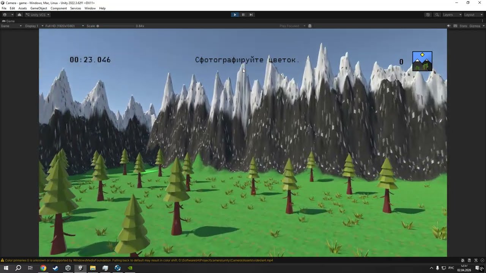Viewport: 486px width, 273px height.
Task: Click the task text "Сфотографируйте цветок."
Action: 247,60
